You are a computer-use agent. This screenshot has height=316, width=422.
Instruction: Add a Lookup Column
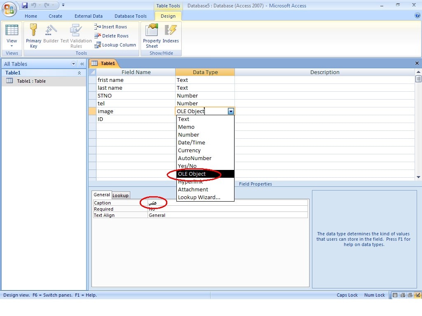(x=115, y=45)
